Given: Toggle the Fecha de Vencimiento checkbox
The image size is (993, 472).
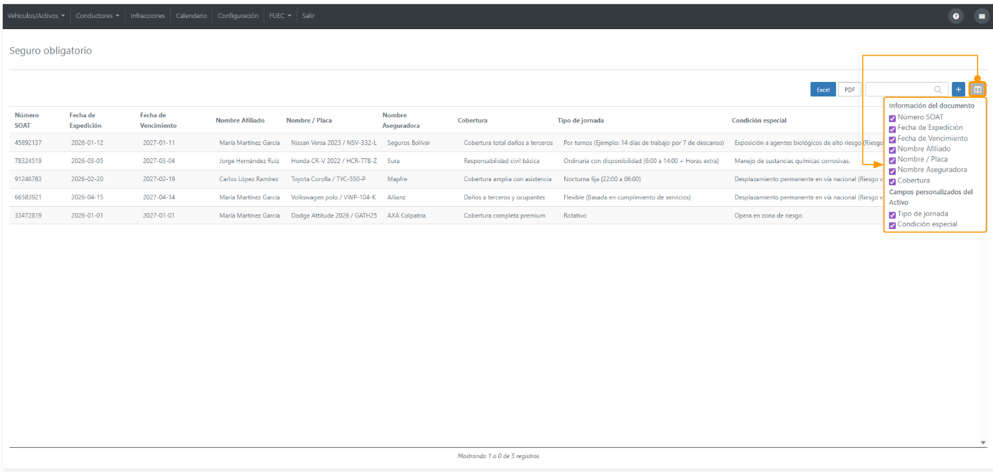Looking at the screenshot, I should (892, 139).
